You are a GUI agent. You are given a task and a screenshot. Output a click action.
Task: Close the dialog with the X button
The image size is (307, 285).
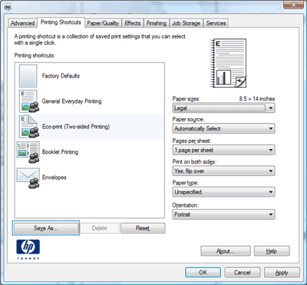[x=293, y=5]
